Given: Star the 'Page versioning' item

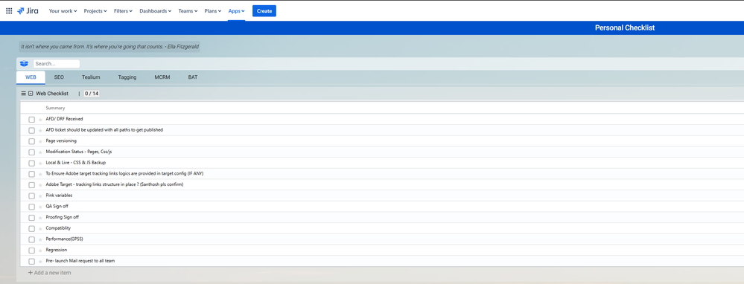Looking at the screenshot, I should coord(40,141).
